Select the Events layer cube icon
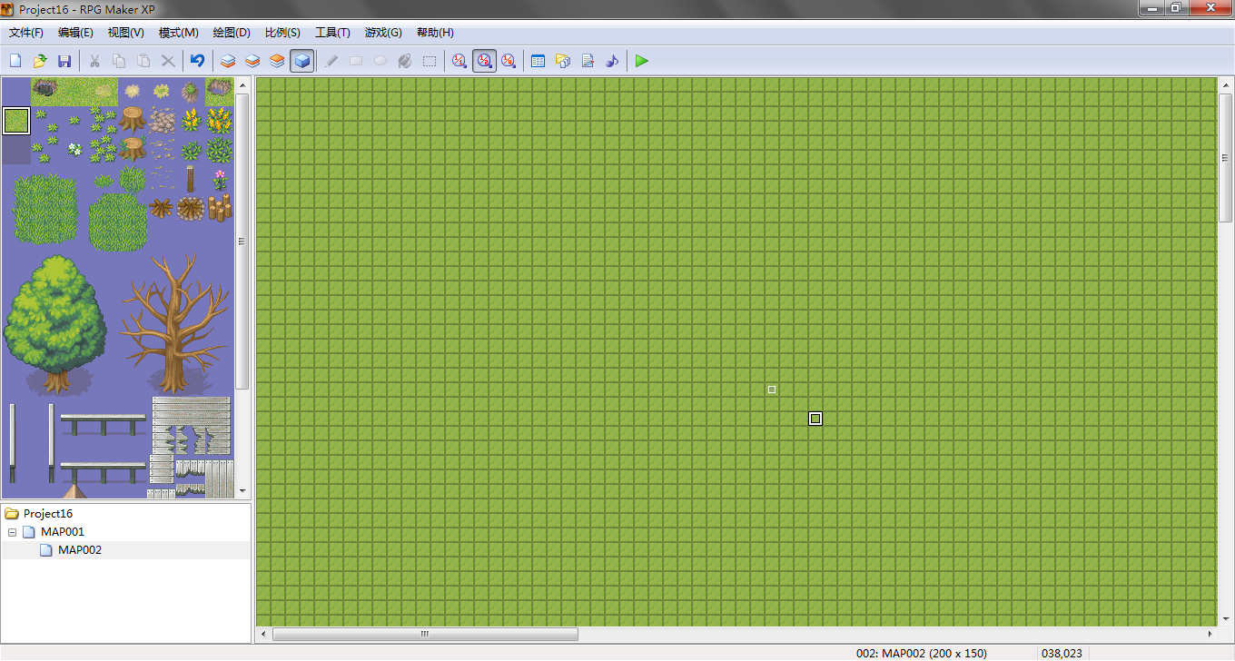The width and height of the screenshot is (1235, 661). (x=302, y=61)
